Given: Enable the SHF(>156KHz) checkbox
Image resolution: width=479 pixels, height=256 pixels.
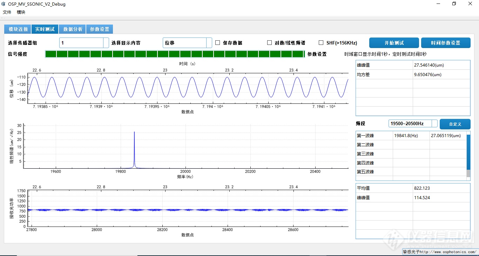Looking at the screenshot, I should (321, 43).
